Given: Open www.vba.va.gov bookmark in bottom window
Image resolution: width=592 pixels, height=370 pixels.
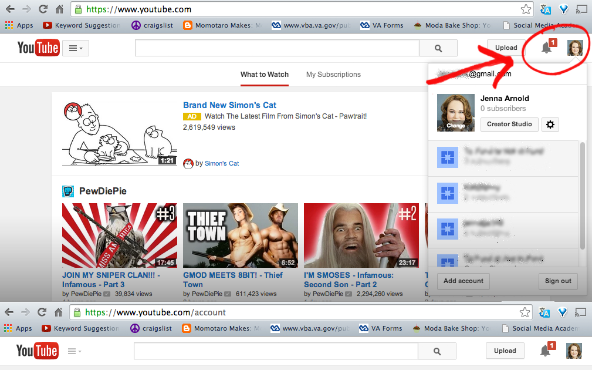Looking at the screenshot, I should [311, 328].
